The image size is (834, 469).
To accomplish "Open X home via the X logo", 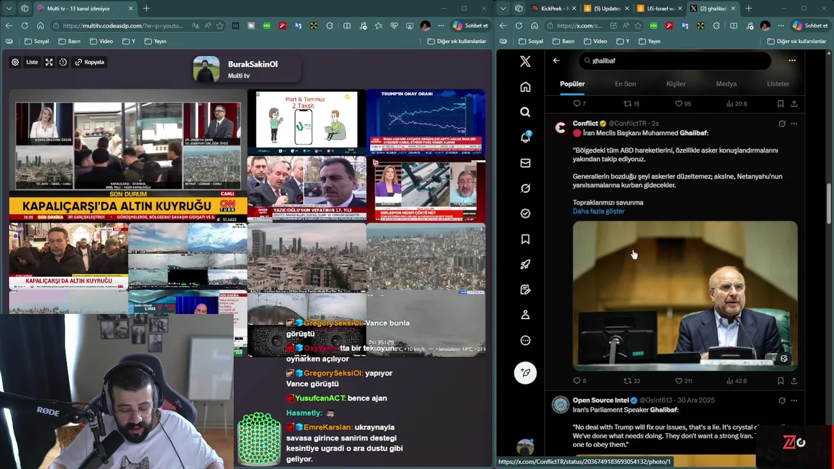I will [525, 61].
